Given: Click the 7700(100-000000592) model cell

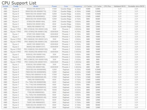Looking at the screenshot, I should click(x=36, y=92).
